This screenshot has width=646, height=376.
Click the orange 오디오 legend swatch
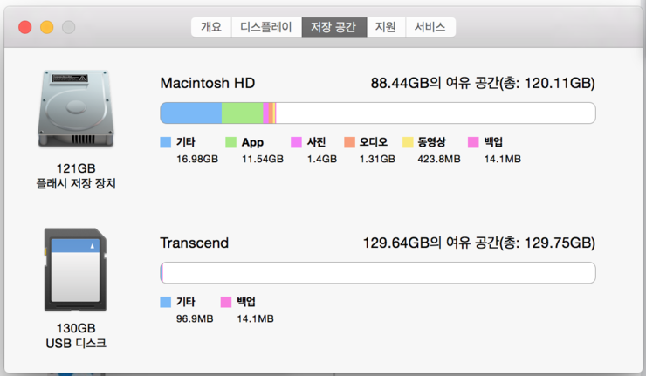click(x=349, y=142)
